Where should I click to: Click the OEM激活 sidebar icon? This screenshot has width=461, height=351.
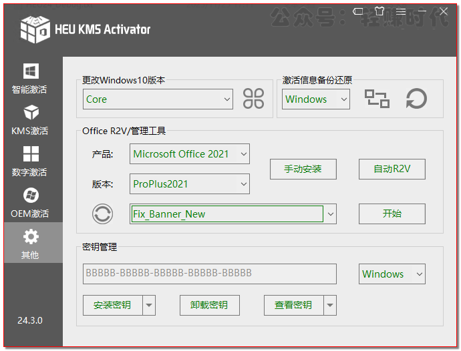31,196
